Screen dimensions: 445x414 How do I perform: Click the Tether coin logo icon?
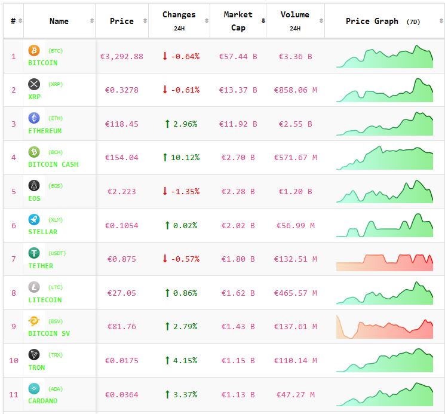[x=34, y=253]
